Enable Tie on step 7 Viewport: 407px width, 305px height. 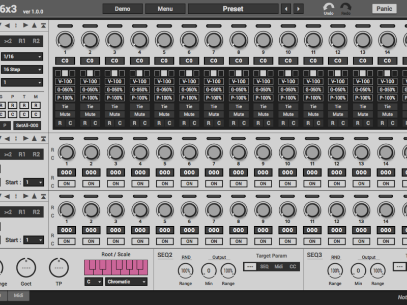[x=214, y=106]
